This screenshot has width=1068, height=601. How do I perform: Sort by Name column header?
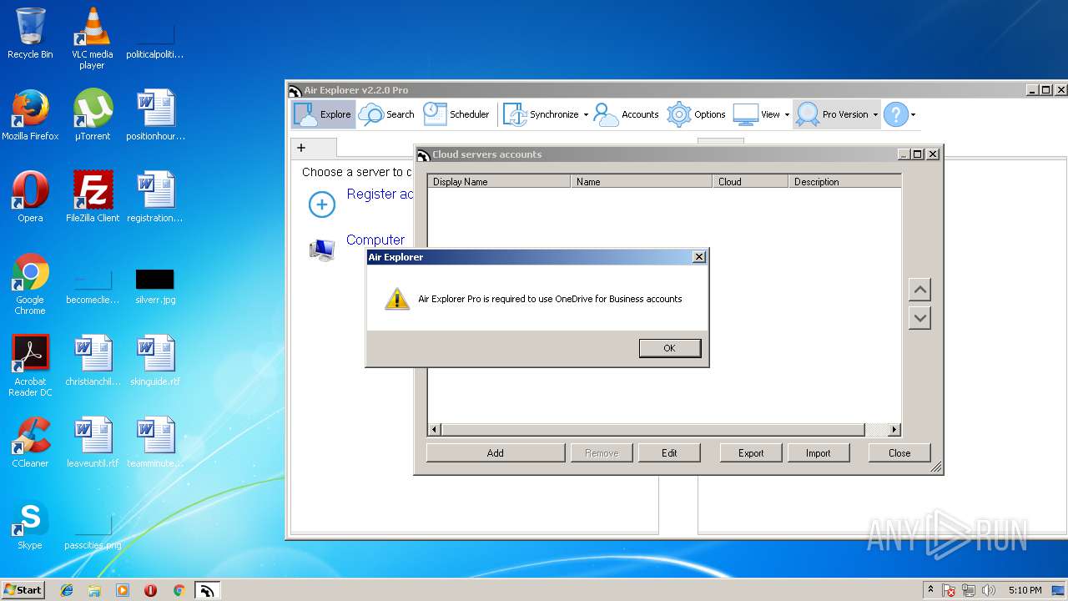[642, 181]
